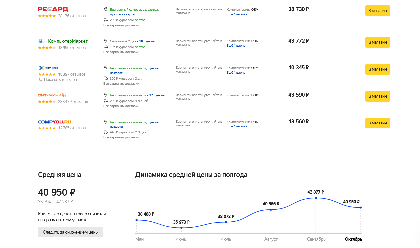The height and width of the screenshot is (248, 420).
Task: Select the Октябрь label on the price chart
Action: point(353,239)
